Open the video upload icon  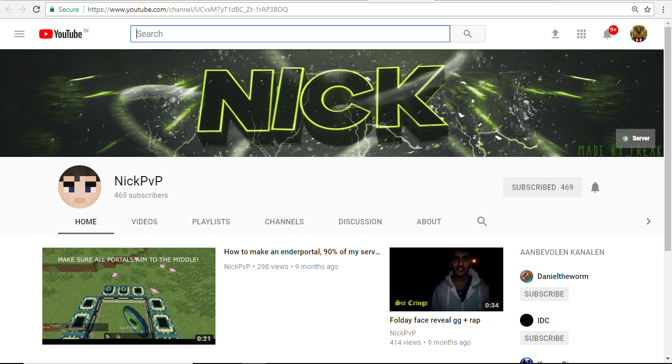tap(555, 34)
